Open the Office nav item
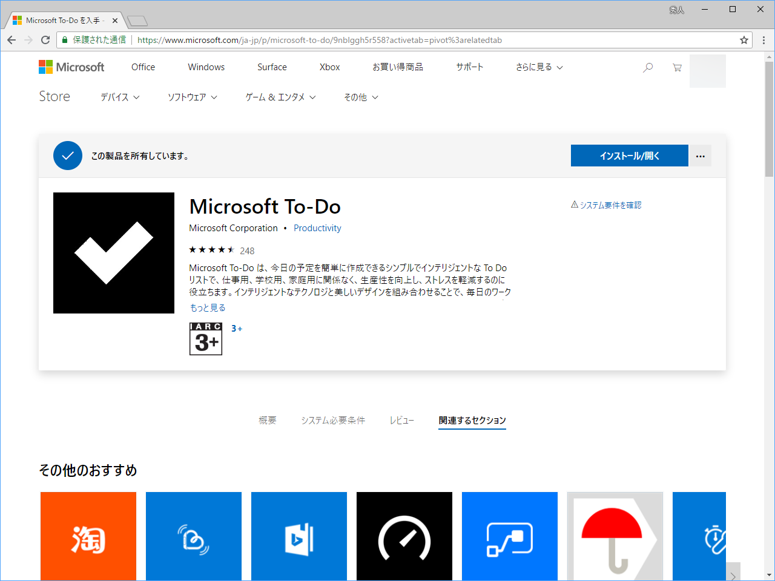This screenshot has height=581, width=775. [143, 67]
